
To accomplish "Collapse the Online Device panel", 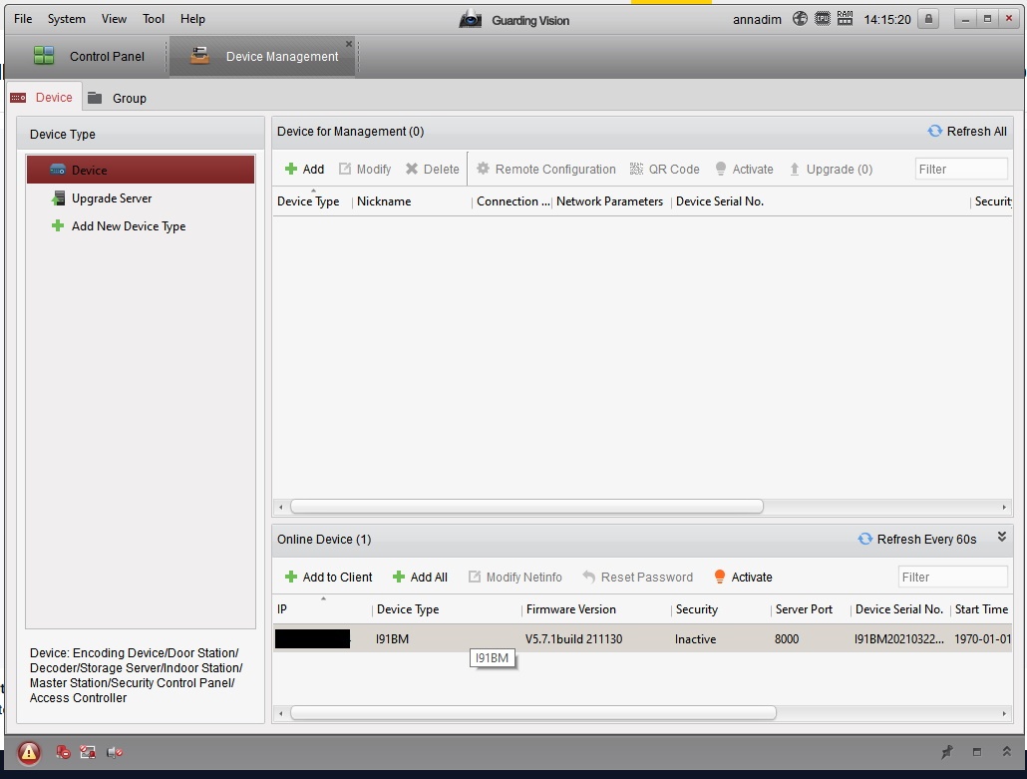I will click(1001, 537).
